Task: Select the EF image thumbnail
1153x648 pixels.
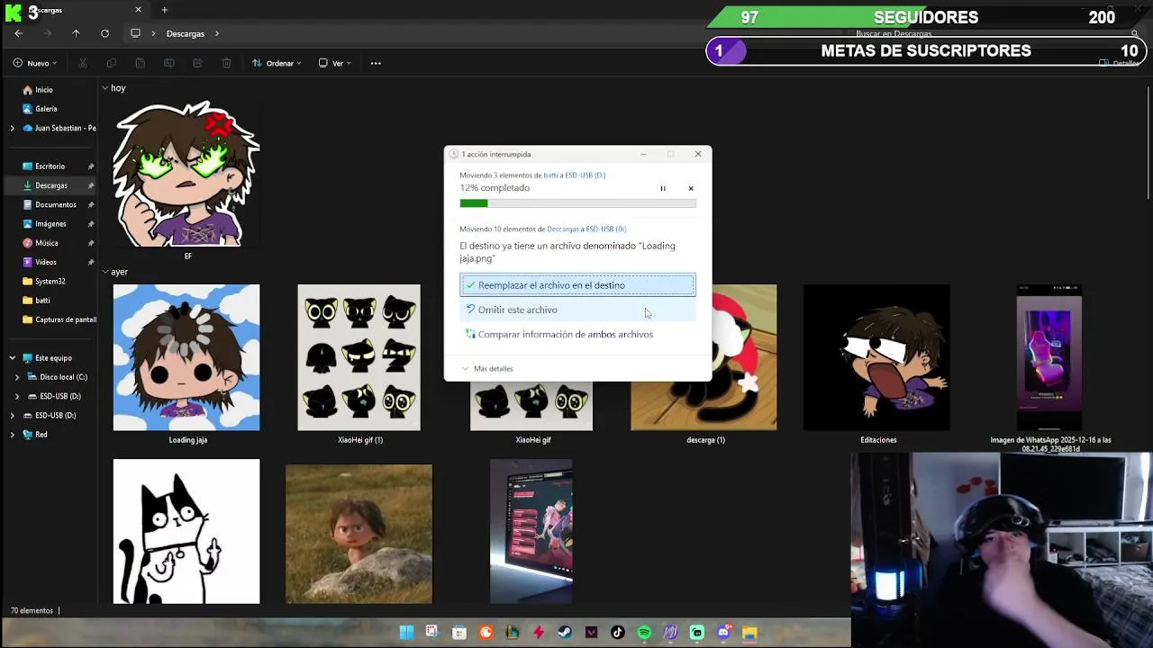Action: 186,175
